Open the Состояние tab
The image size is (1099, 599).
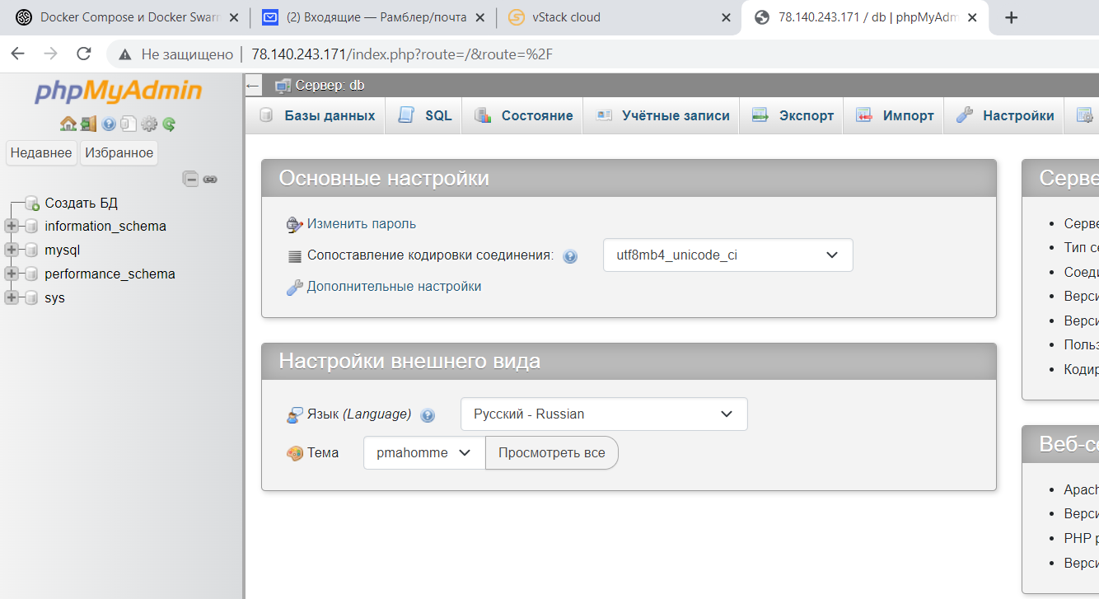coord(522,115)
